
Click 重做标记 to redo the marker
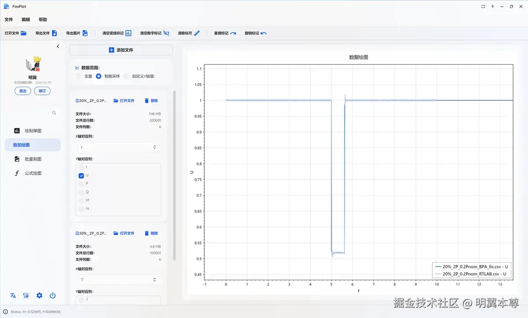coord(225,33)
